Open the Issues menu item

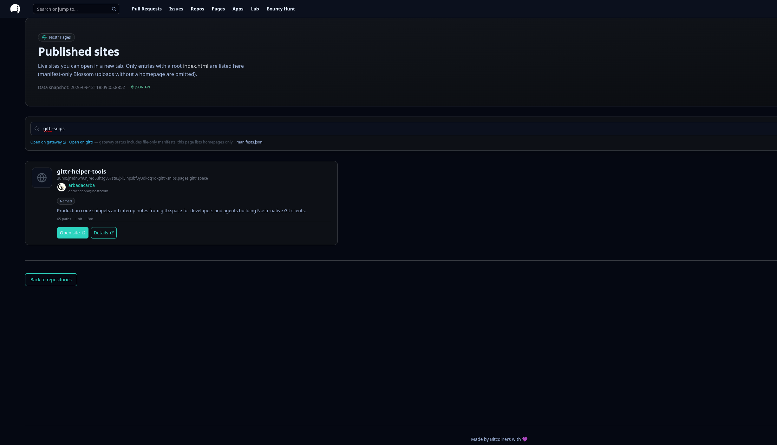(x=176, y=9)
